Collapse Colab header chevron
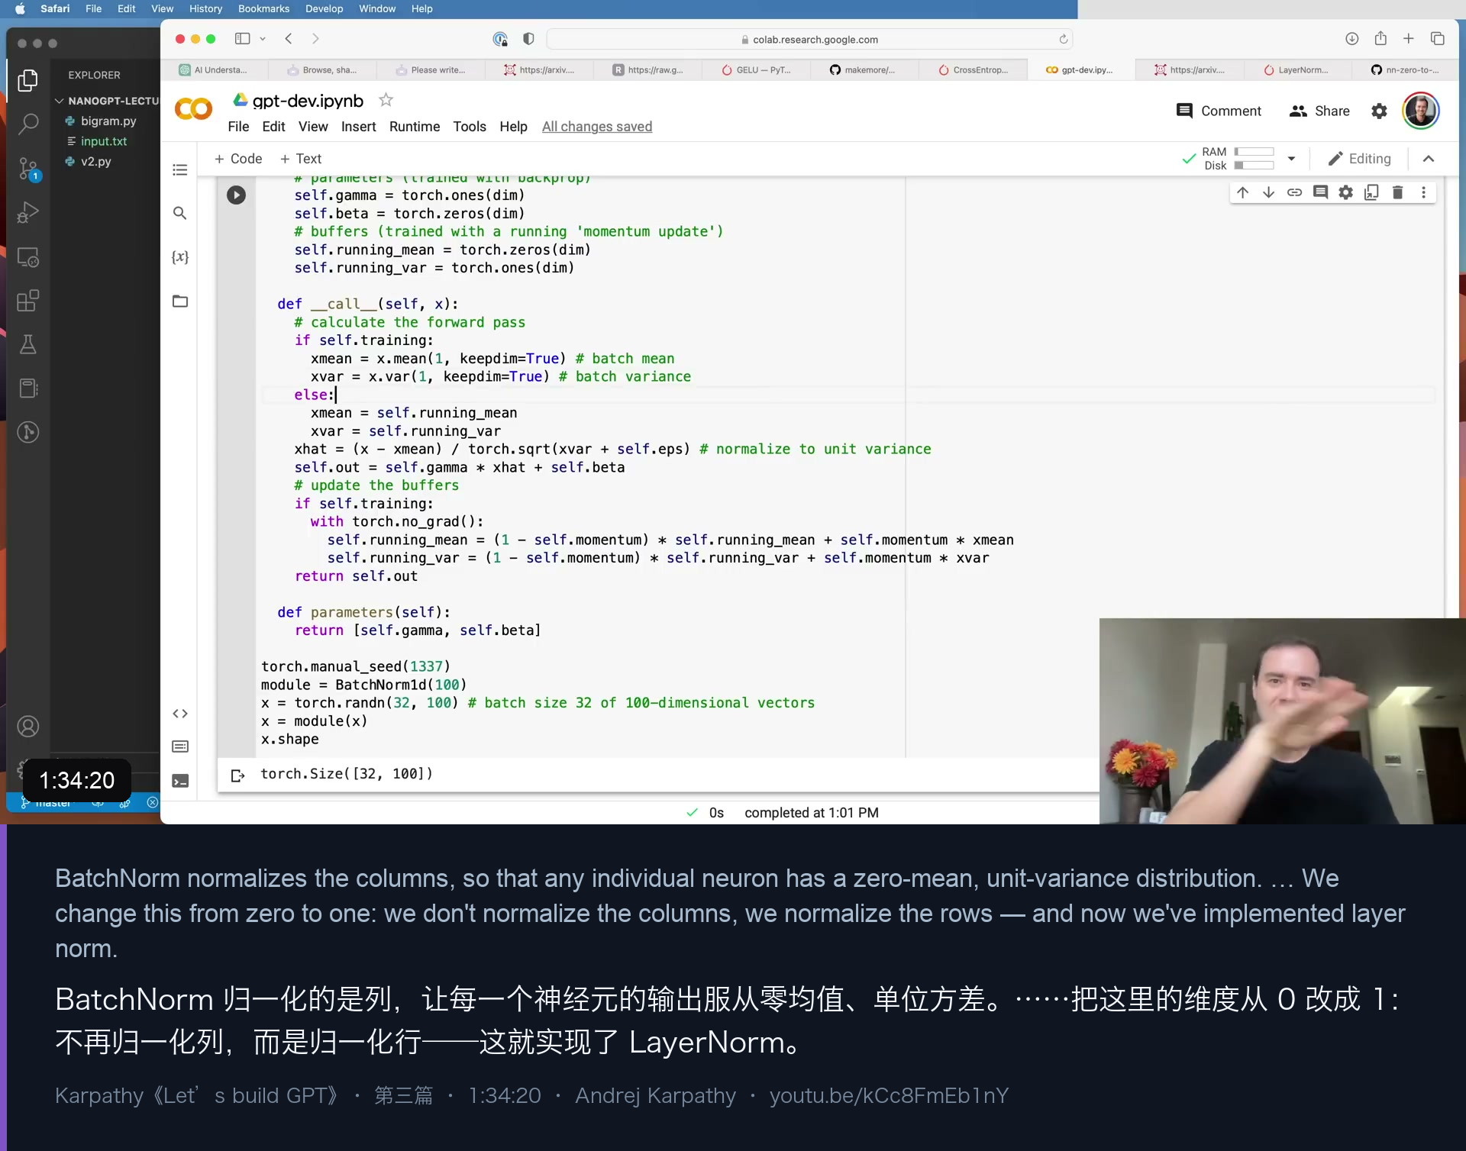The image size is (1466, 1151). pyautogui.click(x=1429, y=159)
